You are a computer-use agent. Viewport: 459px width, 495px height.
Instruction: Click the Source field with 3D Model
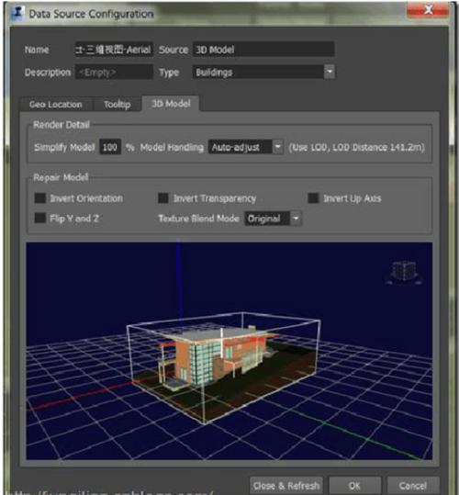263,50
